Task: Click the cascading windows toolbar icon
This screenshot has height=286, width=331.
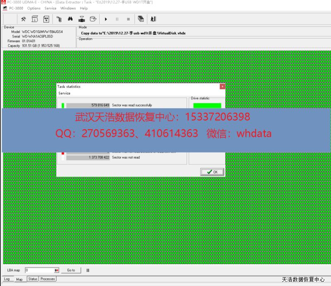Action: click(141, 19)
